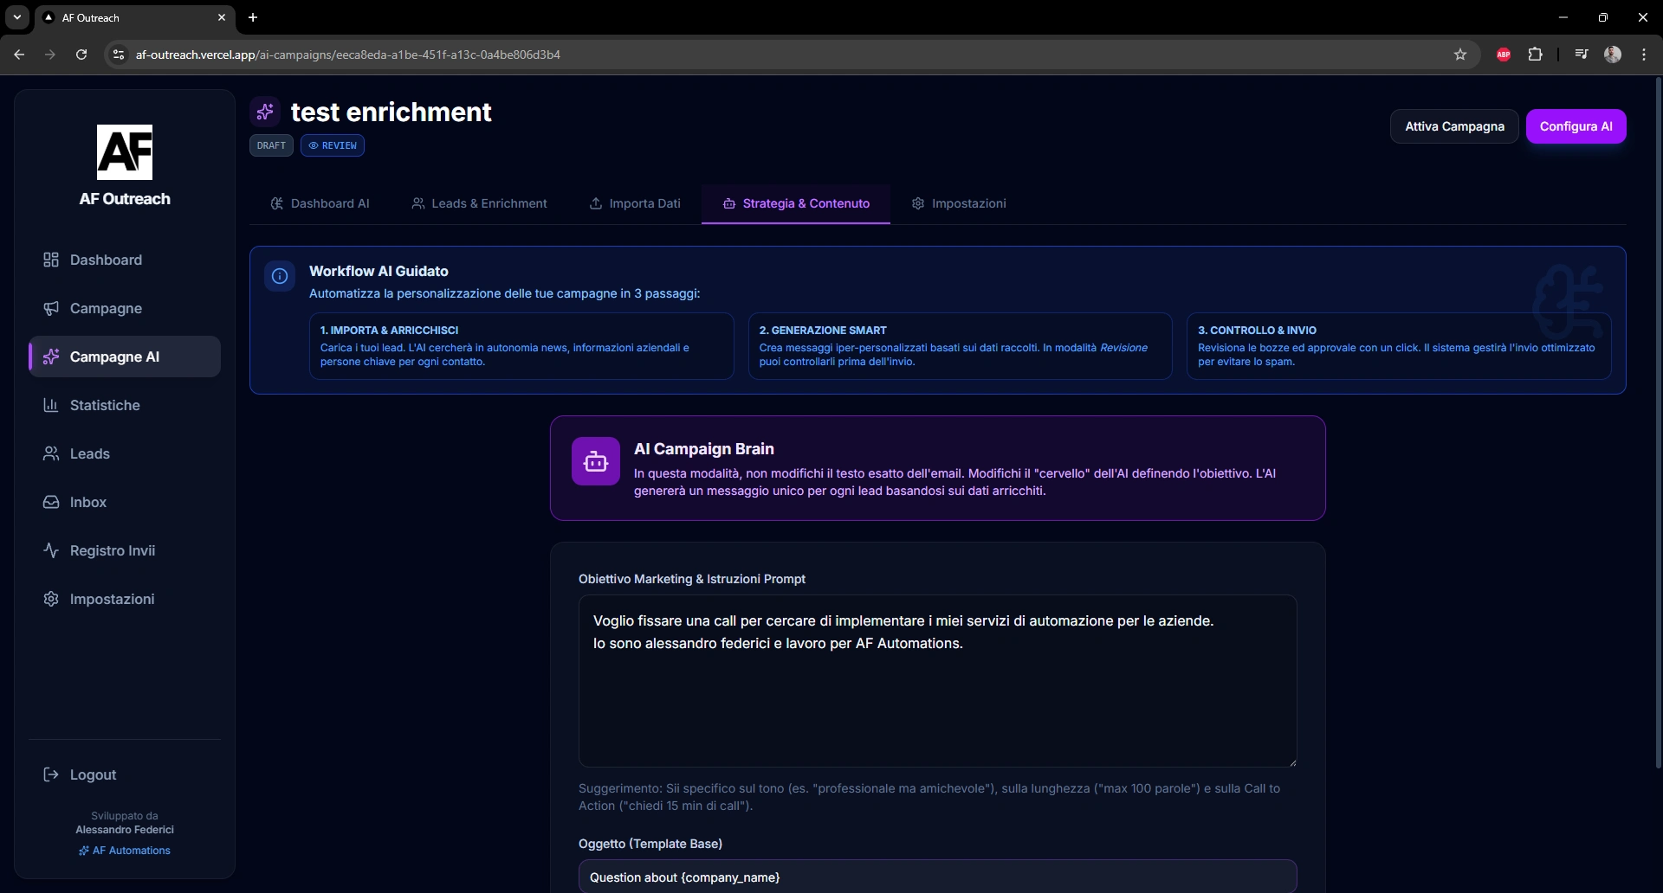Viewport: 1663px width, 893px height.
Task: Click the Campagne megaphone icon
Action: (x=51, y=308)
